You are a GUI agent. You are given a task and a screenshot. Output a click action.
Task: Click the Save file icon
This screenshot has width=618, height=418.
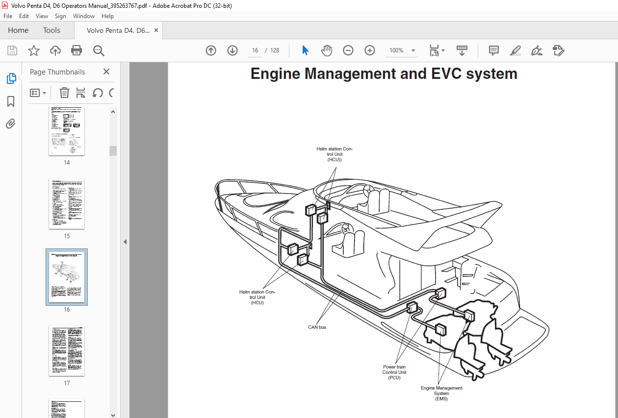coord(12,50)
